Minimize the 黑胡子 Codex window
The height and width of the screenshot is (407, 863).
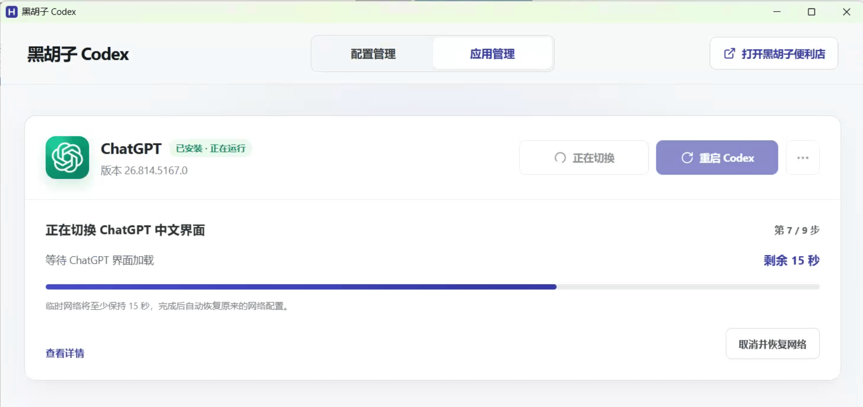(x=777, y=12)
